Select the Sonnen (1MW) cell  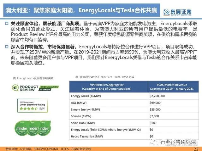[x=109, y=116]
